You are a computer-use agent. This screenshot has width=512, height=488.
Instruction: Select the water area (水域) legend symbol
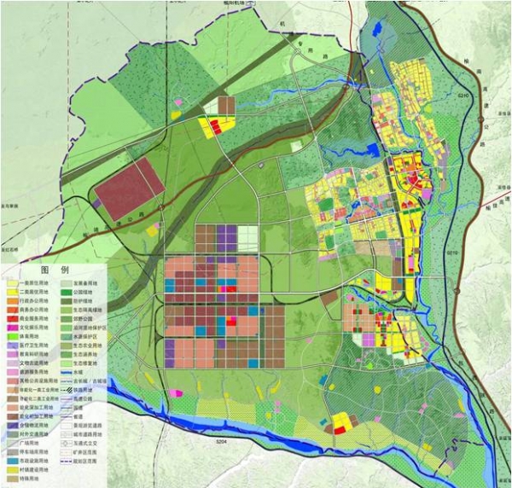tap(66, 372)
